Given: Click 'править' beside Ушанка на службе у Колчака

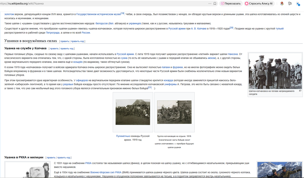Looking at the screenshot, I should click(54, 49).
